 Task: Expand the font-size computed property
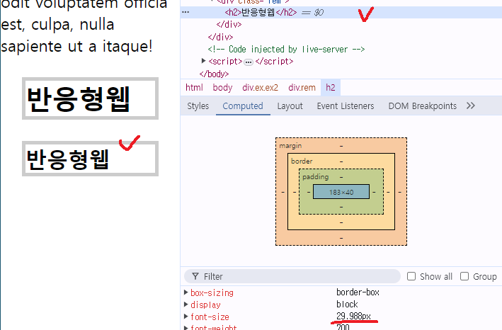tap(186, 317)
